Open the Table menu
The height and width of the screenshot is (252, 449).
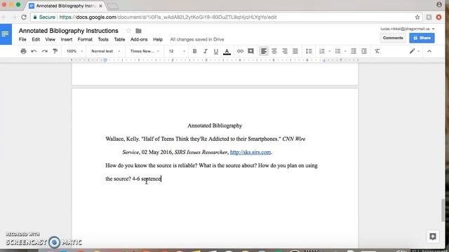(119, 39)
